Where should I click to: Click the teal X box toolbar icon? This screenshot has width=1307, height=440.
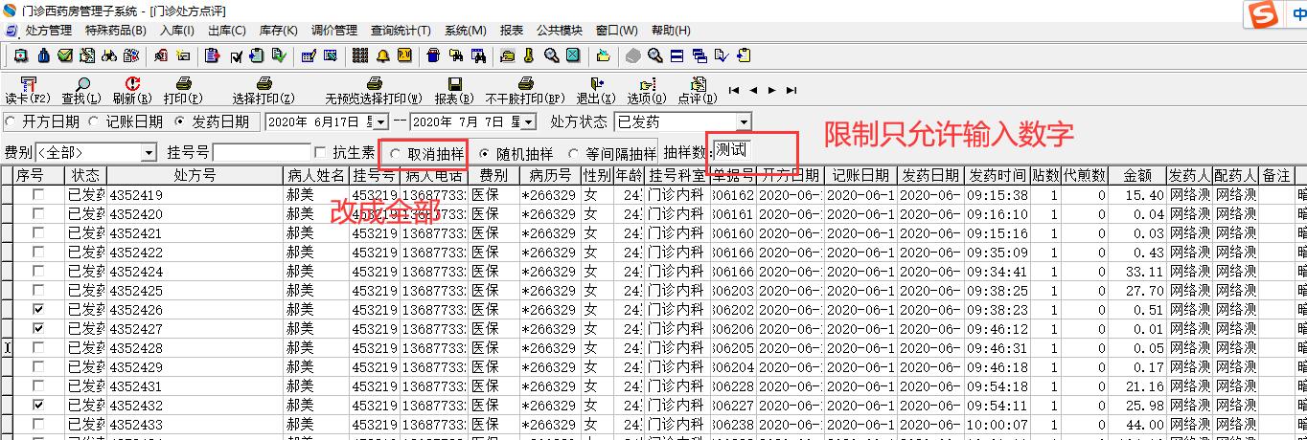pyautogui.click(x=572, y=55)
